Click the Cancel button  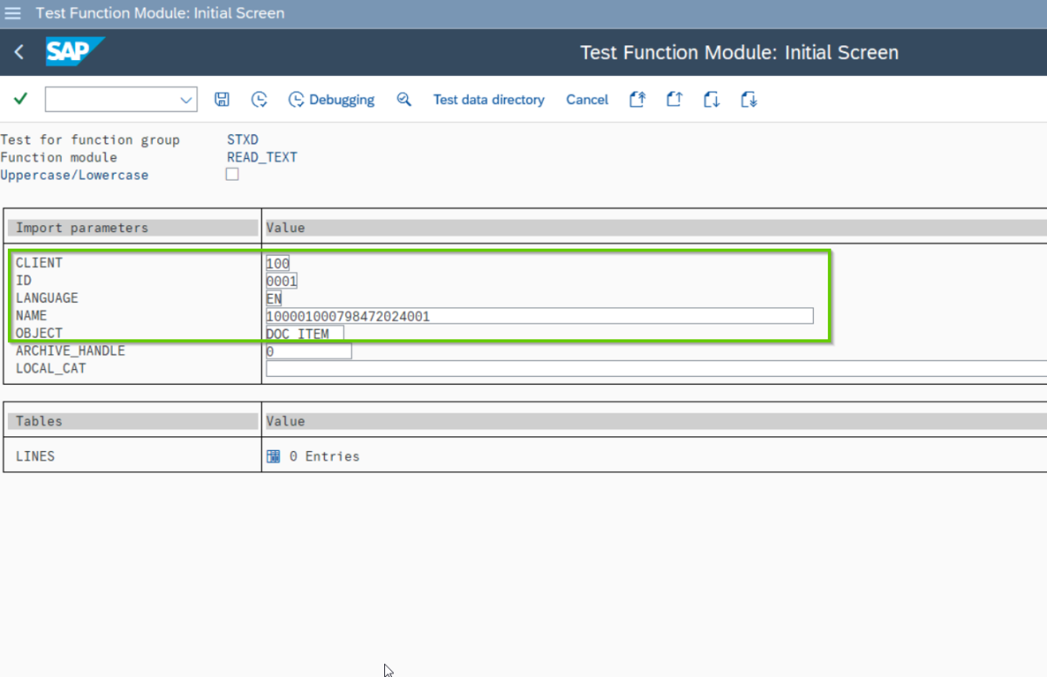click(587, 99)
